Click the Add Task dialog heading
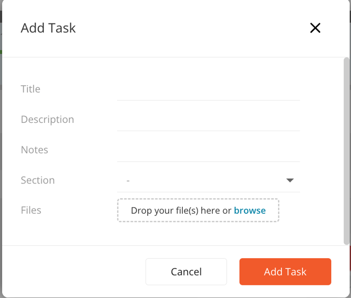 48,28
